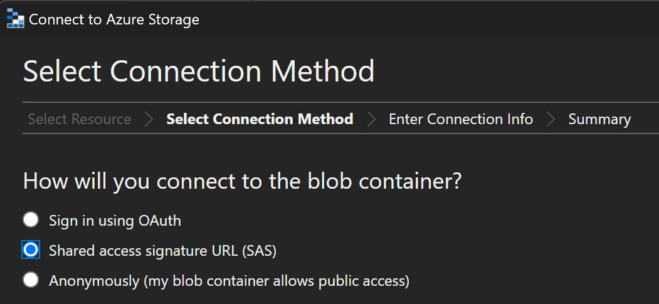Jump to the Enter Connection Info step
Screen dimensions: 659x304
461,119
